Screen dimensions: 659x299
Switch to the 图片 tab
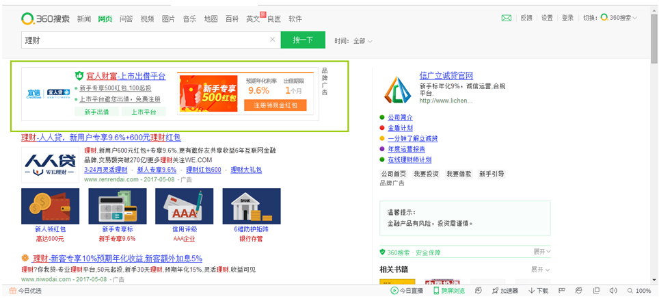168,18
